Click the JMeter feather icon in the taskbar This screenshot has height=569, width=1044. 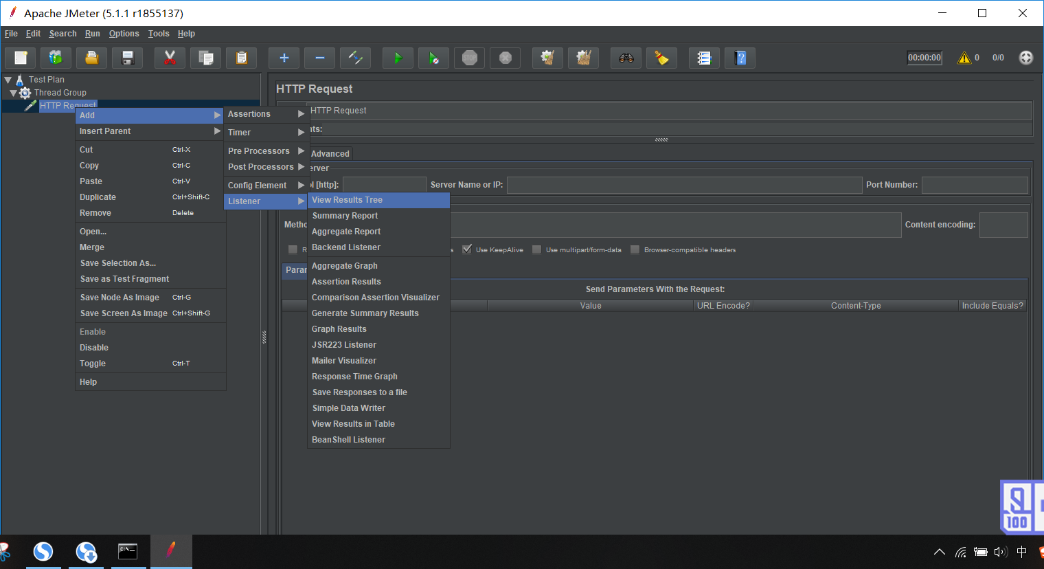171,551
